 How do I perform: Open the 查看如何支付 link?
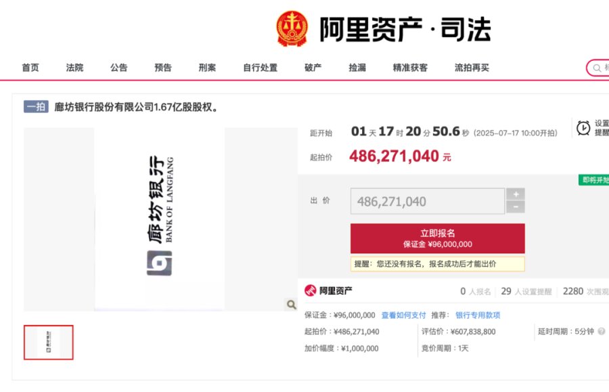(403, 315)
